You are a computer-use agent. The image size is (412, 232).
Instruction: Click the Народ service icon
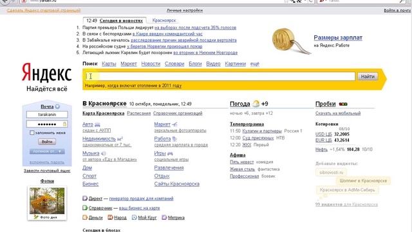click(110, 217)
